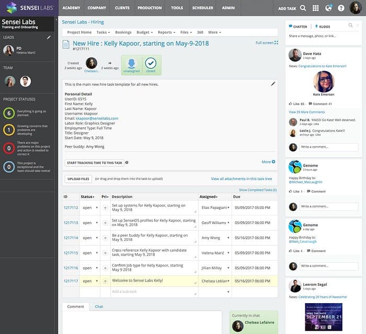Click the blue status circle showing 0
366x334 pixels.
pos(9,167)
